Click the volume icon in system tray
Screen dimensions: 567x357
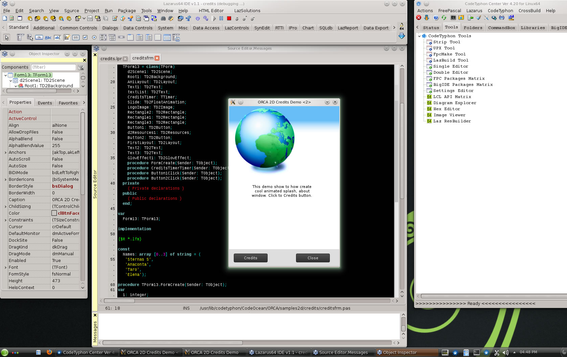coord(505,352)
